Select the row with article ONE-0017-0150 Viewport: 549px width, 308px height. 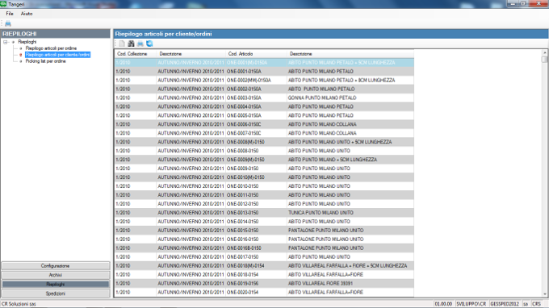264,256
